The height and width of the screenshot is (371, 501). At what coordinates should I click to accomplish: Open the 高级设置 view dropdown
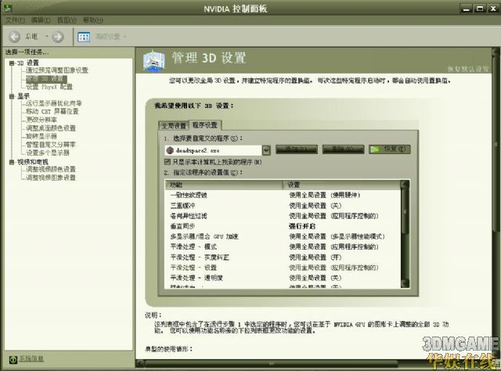point(124,37)
